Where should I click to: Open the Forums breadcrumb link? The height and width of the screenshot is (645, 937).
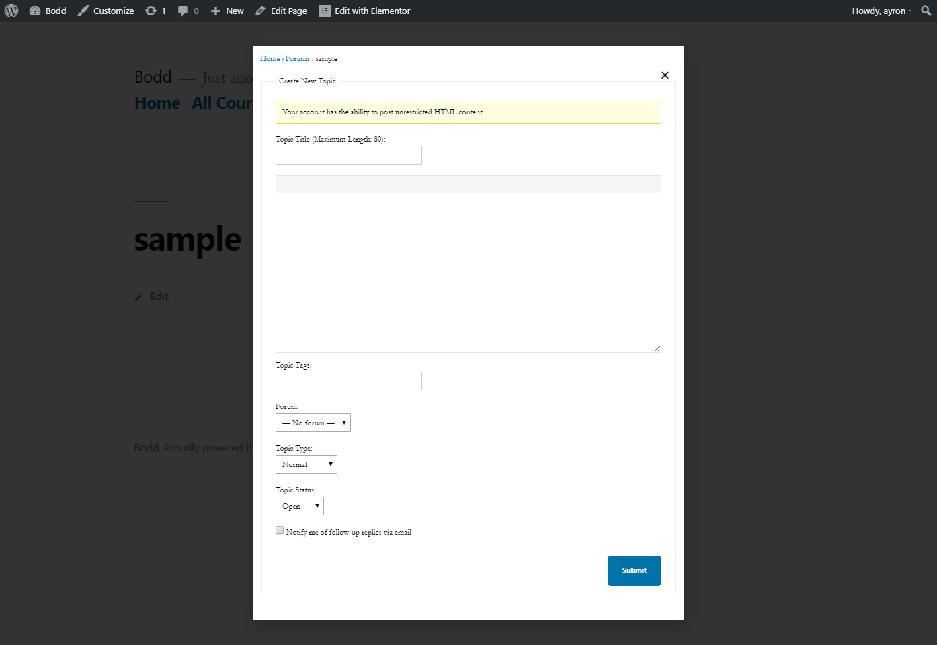click(297, 58)
